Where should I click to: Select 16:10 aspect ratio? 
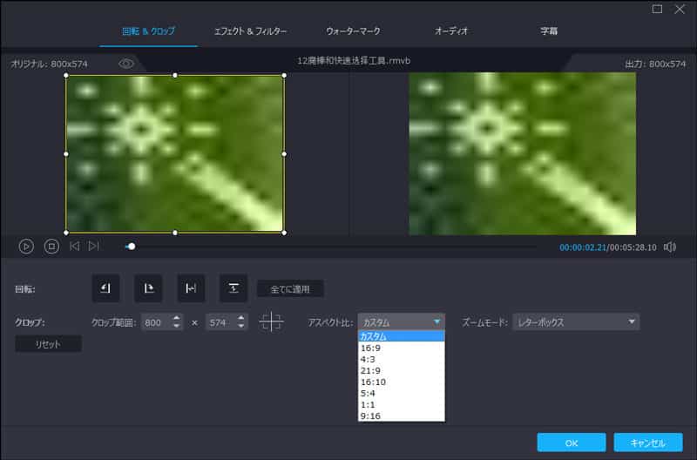[401, 382]
